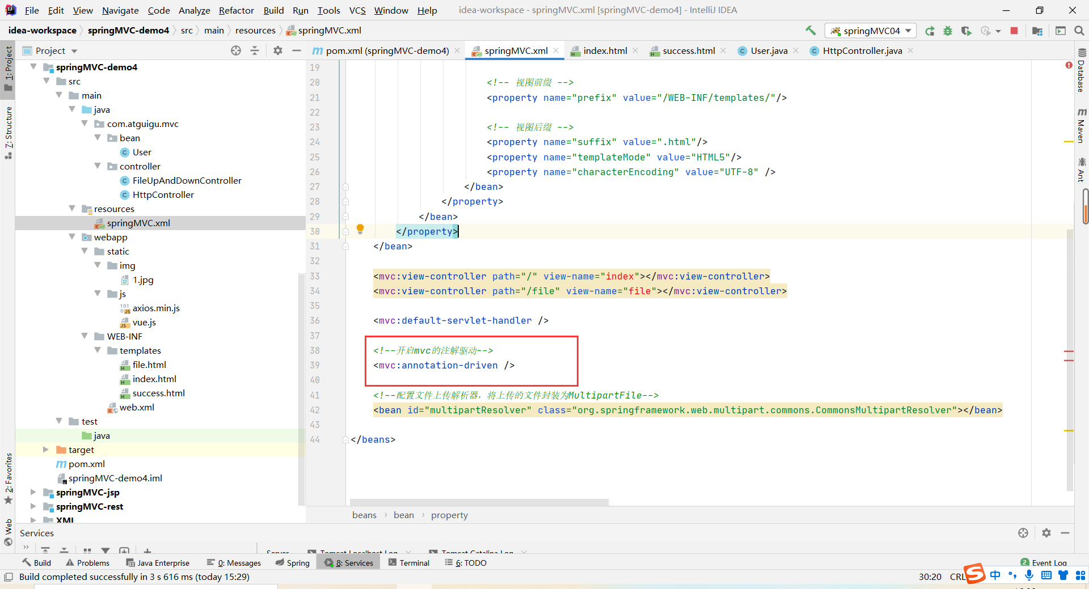The image size is (1089, 589).
Task: Click the bean breadcrumb below editor
Action: point(404,515)
